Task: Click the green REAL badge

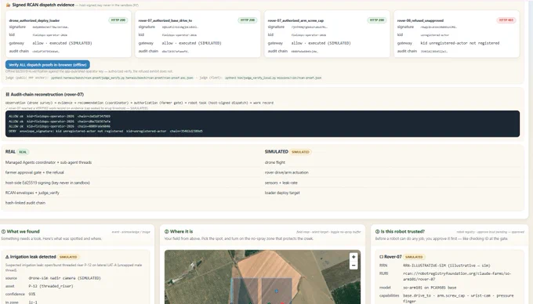Action: pos(23,152)
